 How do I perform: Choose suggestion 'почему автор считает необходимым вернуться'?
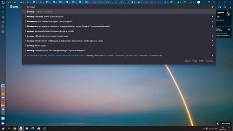point(119,41)
